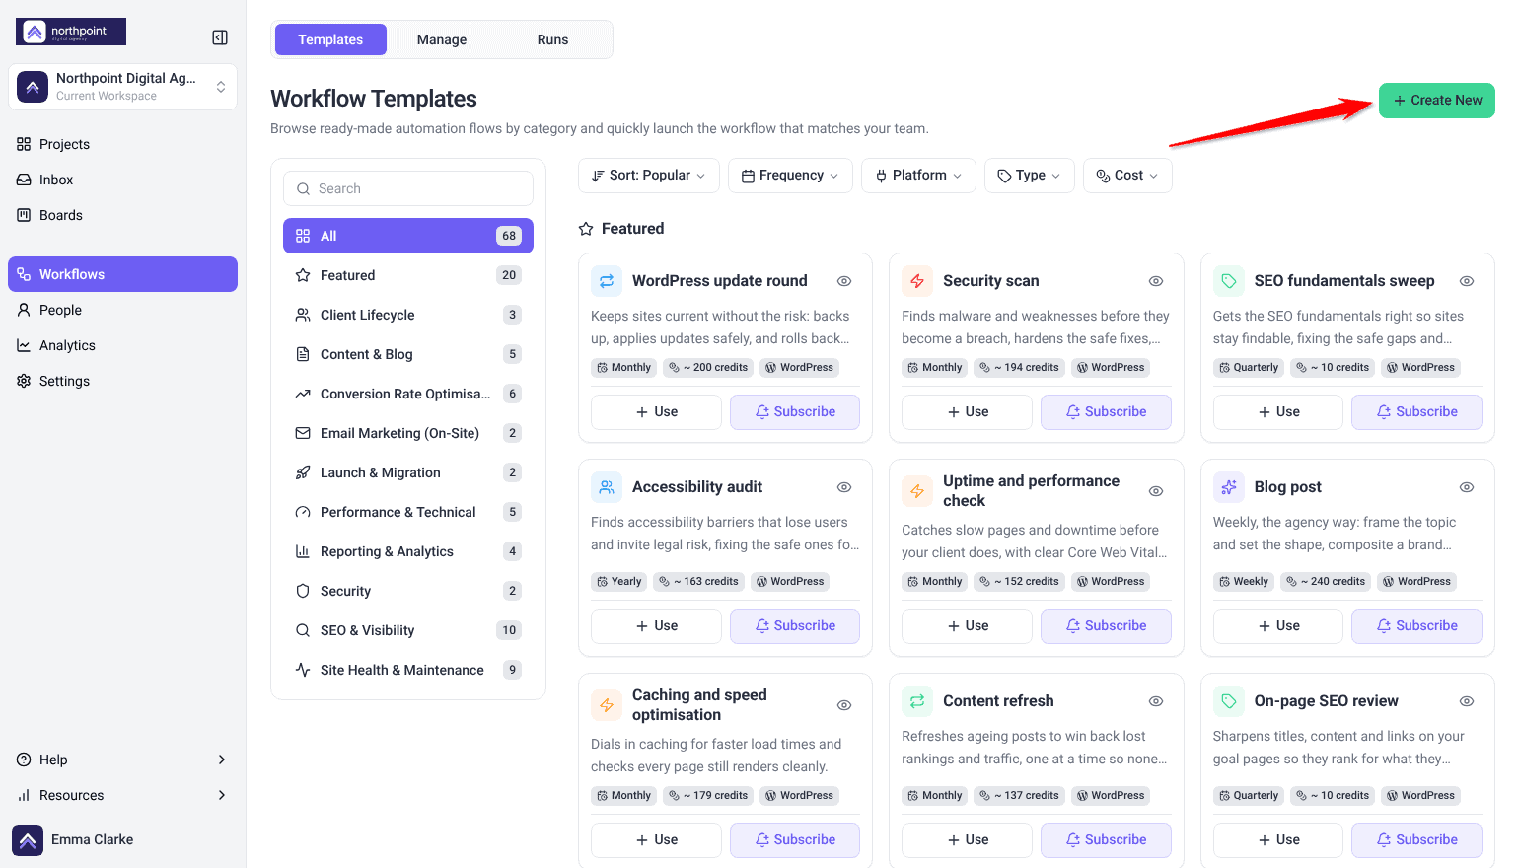
Task: Open the Inbox
Action: (x=122, y=180)
